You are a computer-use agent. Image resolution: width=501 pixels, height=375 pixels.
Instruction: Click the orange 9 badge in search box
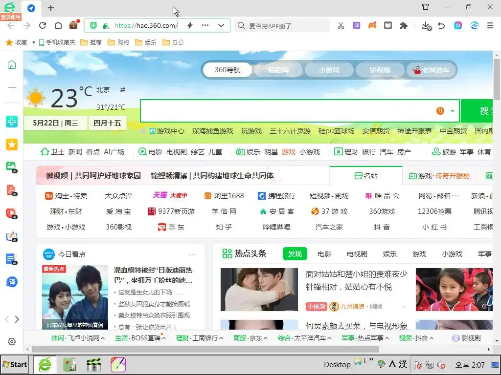tap(440, 111)
